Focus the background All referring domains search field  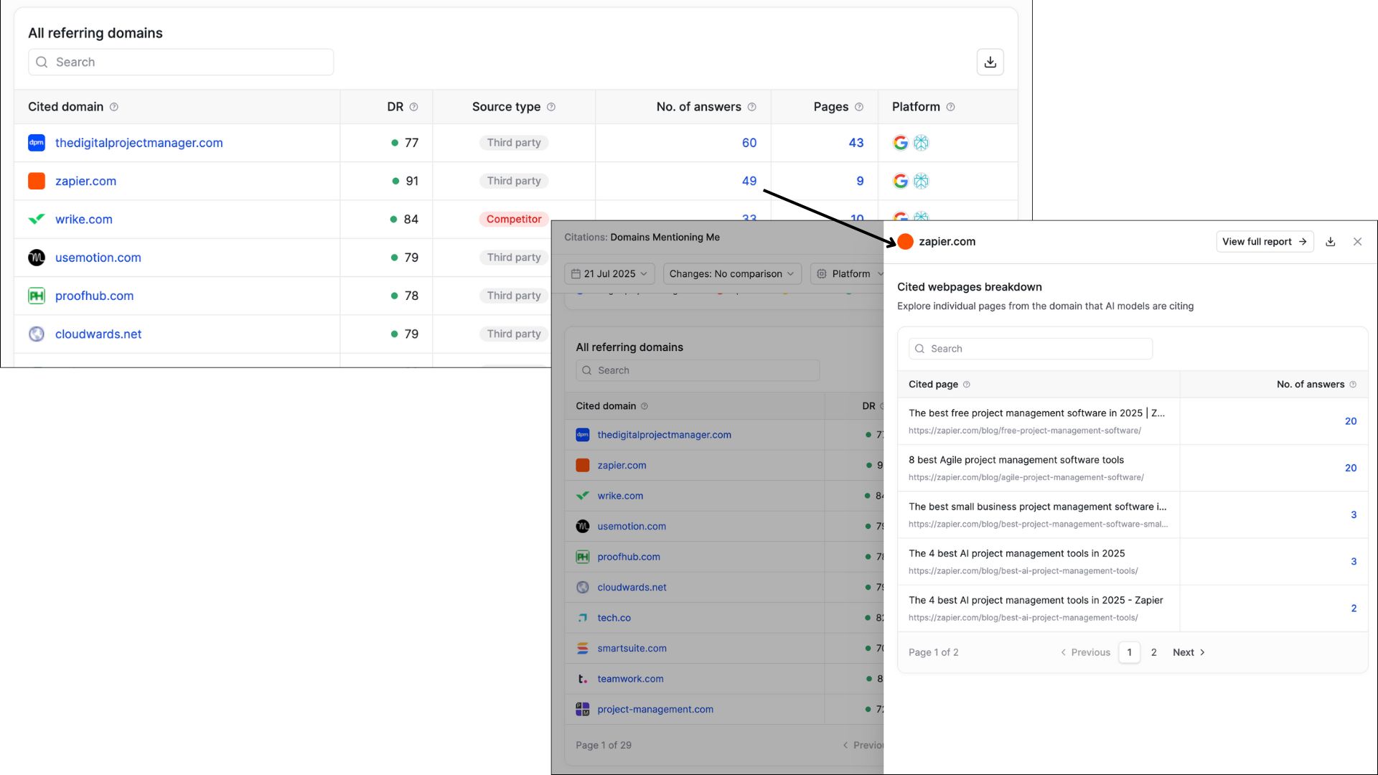tap(698, 370)
